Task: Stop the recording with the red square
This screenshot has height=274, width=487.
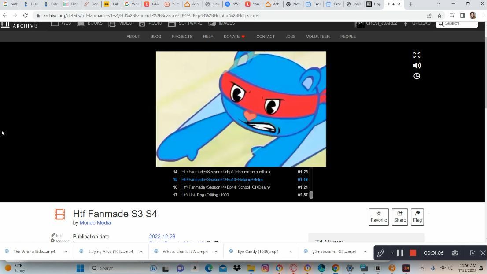Action: click(413, 253)
